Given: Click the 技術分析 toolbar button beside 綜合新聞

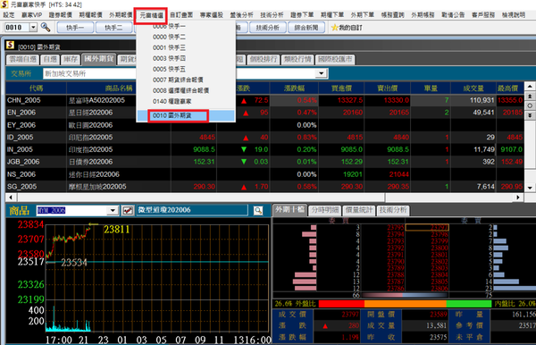Looking at the screenshot, I should (268, 28).
